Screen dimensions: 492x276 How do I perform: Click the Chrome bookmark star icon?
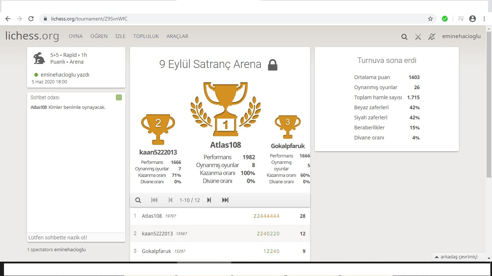(x=430, y=19)
